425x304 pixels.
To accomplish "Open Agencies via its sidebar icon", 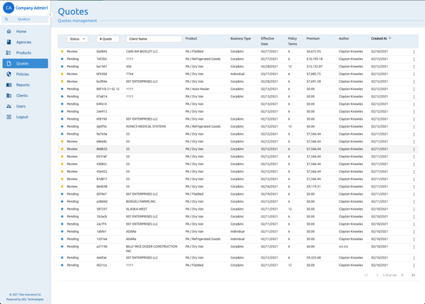I will [9, 42].
